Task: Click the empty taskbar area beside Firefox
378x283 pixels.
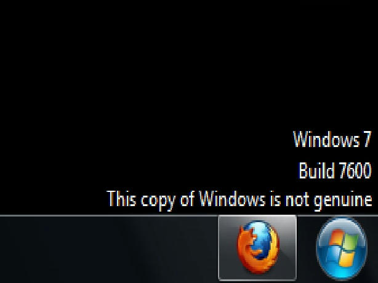Action: click(x=108, y=249)
